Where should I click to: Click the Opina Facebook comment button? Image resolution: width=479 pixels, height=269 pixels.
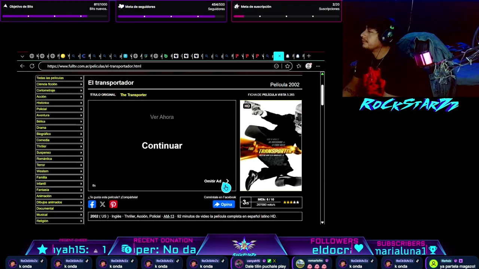224,204
